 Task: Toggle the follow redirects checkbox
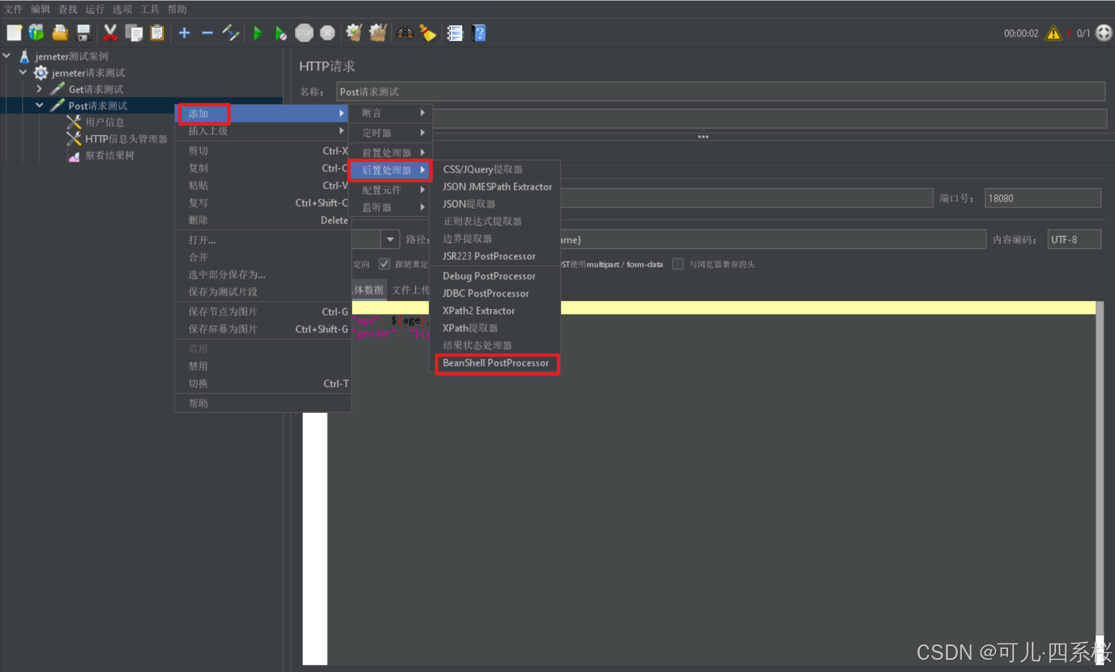point(385,264)
